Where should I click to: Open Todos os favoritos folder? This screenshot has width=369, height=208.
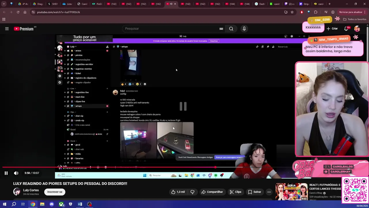pyautogui.click(x=355, y=19)
